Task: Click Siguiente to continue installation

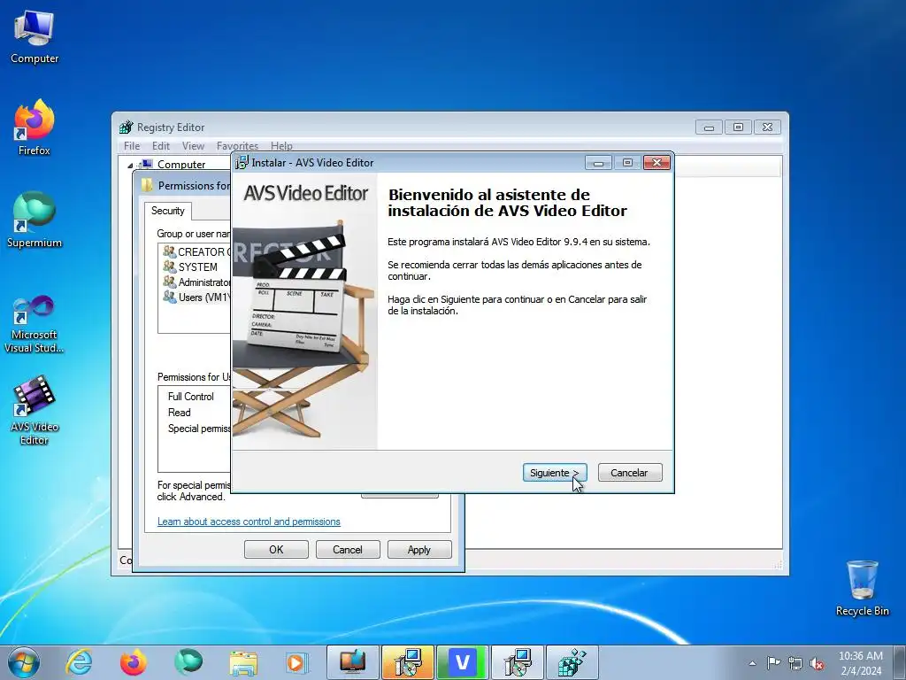Action: click(x=555, y=473)
